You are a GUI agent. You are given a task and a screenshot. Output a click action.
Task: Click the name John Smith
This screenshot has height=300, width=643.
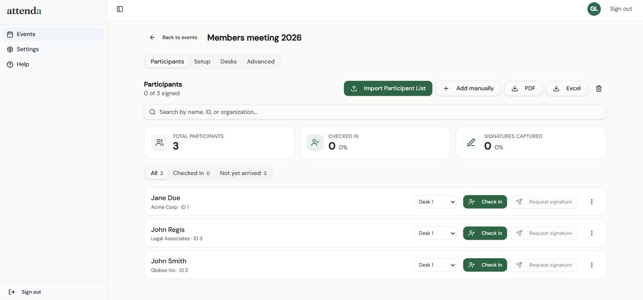(169, 261)
